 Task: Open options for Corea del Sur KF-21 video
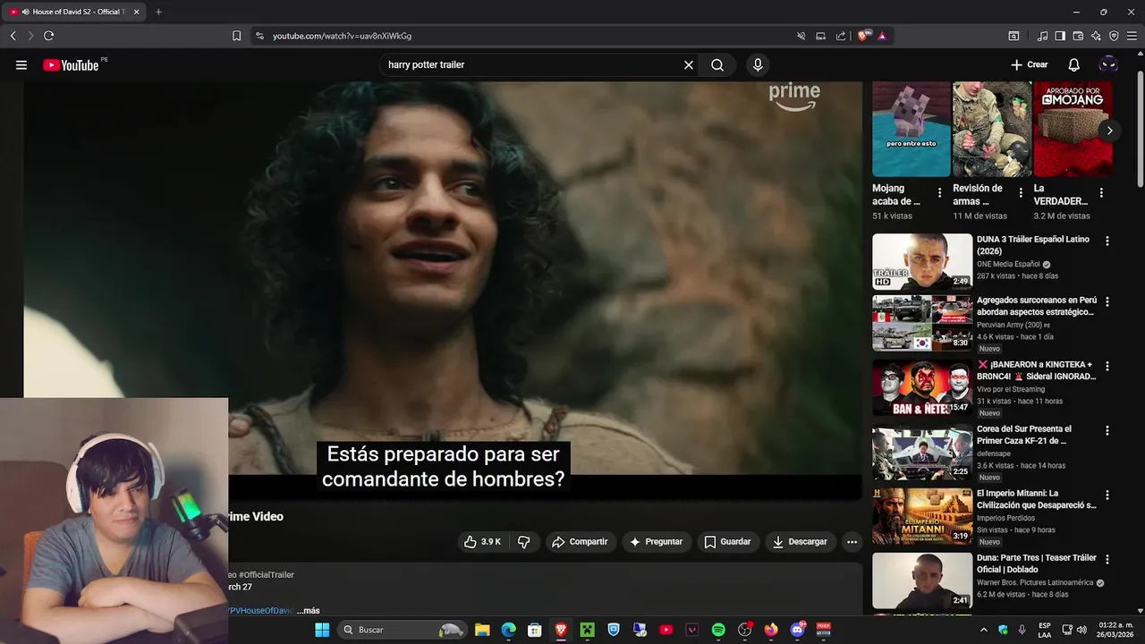(1107, 430)
